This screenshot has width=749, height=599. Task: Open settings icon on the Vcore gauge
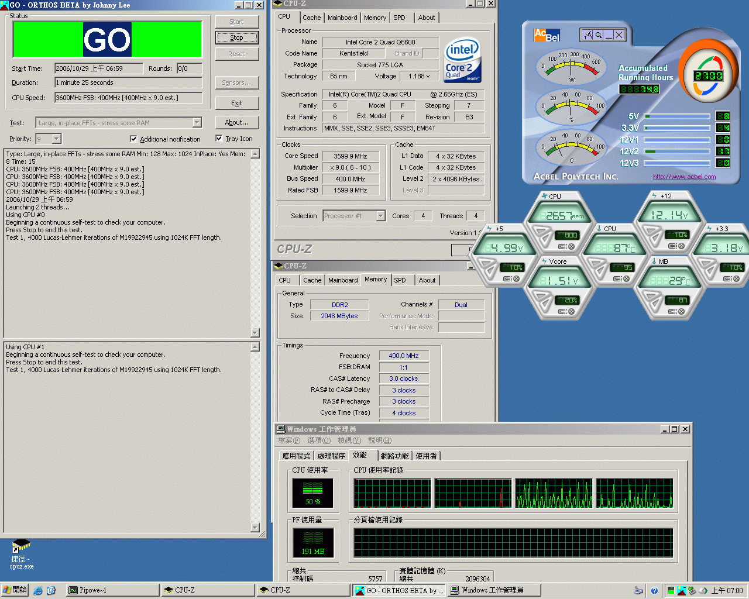click(x=562, y=312)
